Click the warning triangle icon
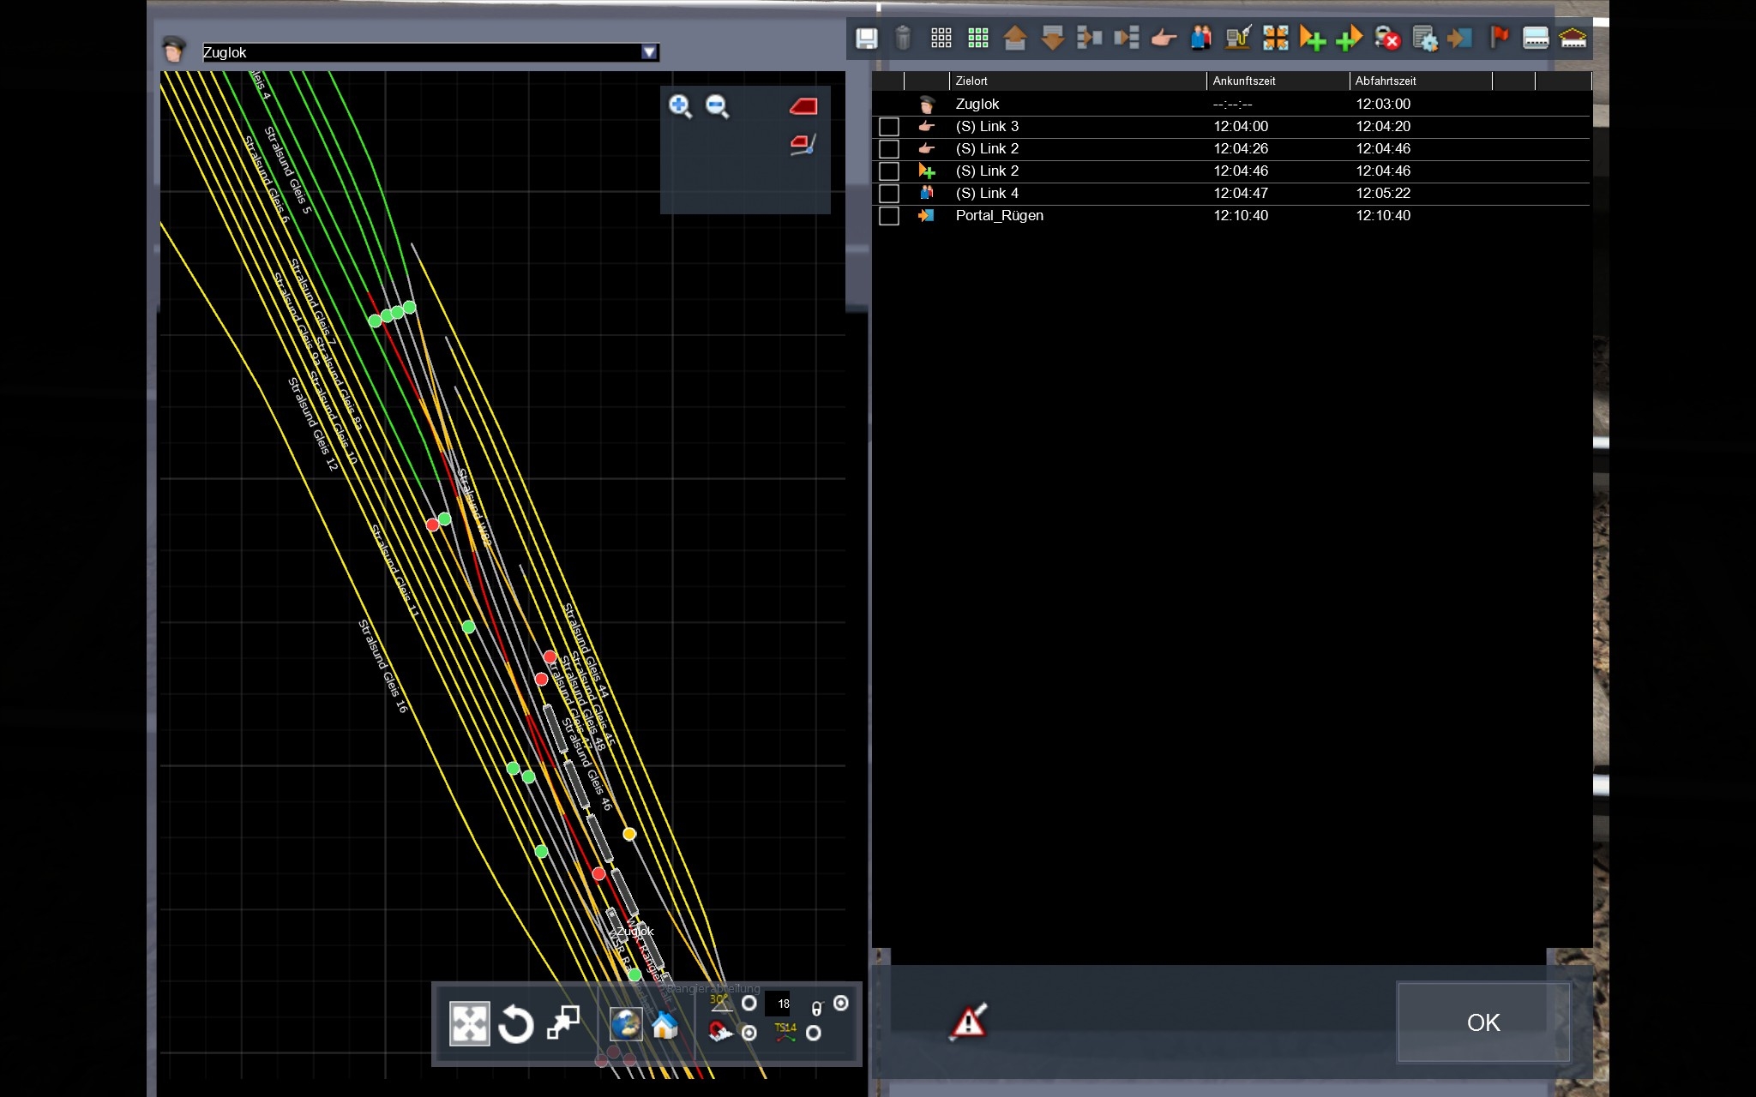 pyautogui.click(x=969, y=1022)
